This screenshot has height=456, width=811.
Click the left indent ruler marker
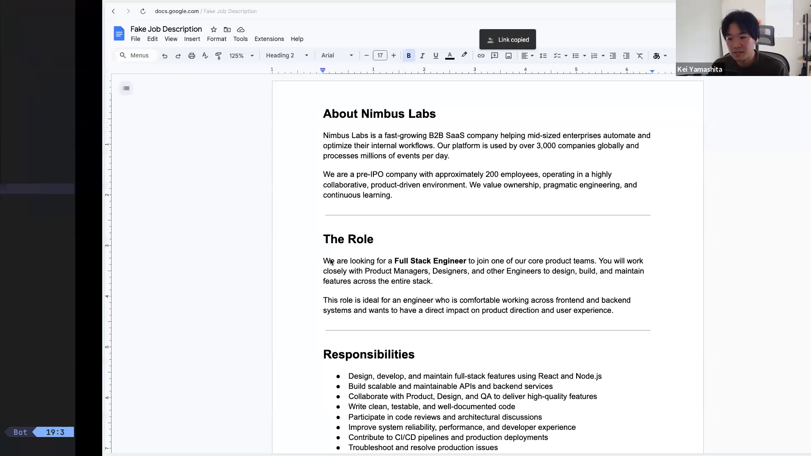tap(323, 71)
